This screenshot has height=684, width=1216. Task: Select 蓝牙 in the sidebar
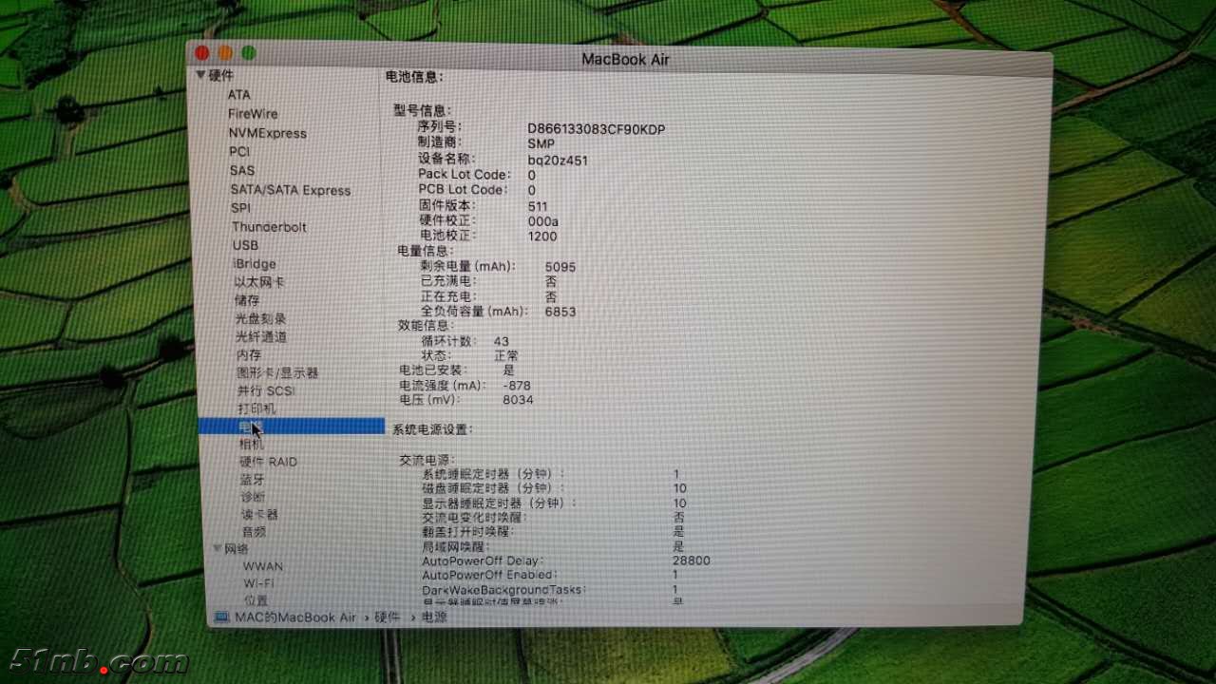253,481
